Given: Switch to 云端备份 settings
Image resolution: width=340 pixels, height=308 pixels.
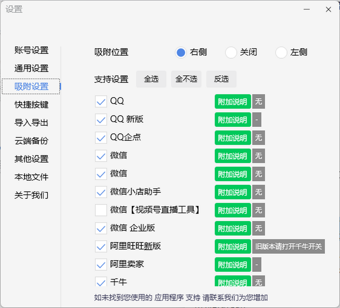Looking at the screenshot, I should click(x=31, y=141).
